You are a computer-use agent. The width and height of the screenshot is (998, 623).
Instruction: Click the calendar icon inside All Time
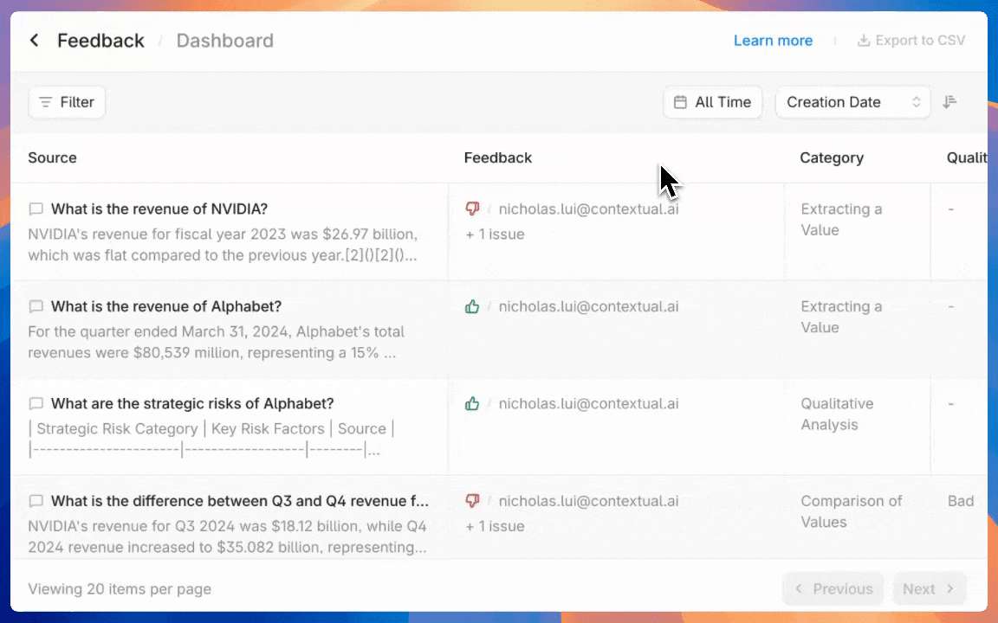(681, 102)
